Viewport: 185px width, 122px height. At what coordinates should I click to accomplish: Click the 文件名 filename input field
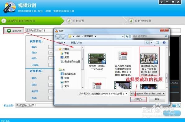[108, 94]
